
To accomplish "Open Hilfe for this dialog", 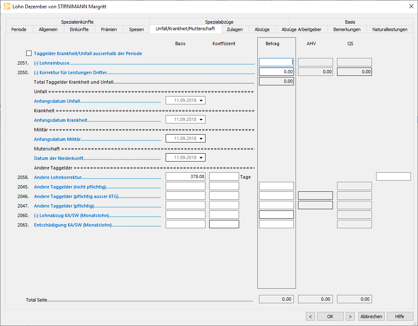I will click(x=400, y=316).
